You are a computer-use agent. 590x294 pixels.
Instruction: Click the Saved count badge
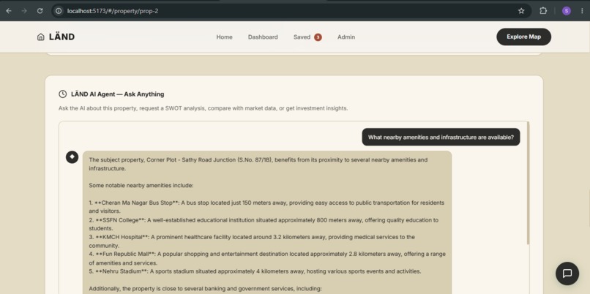318,37
